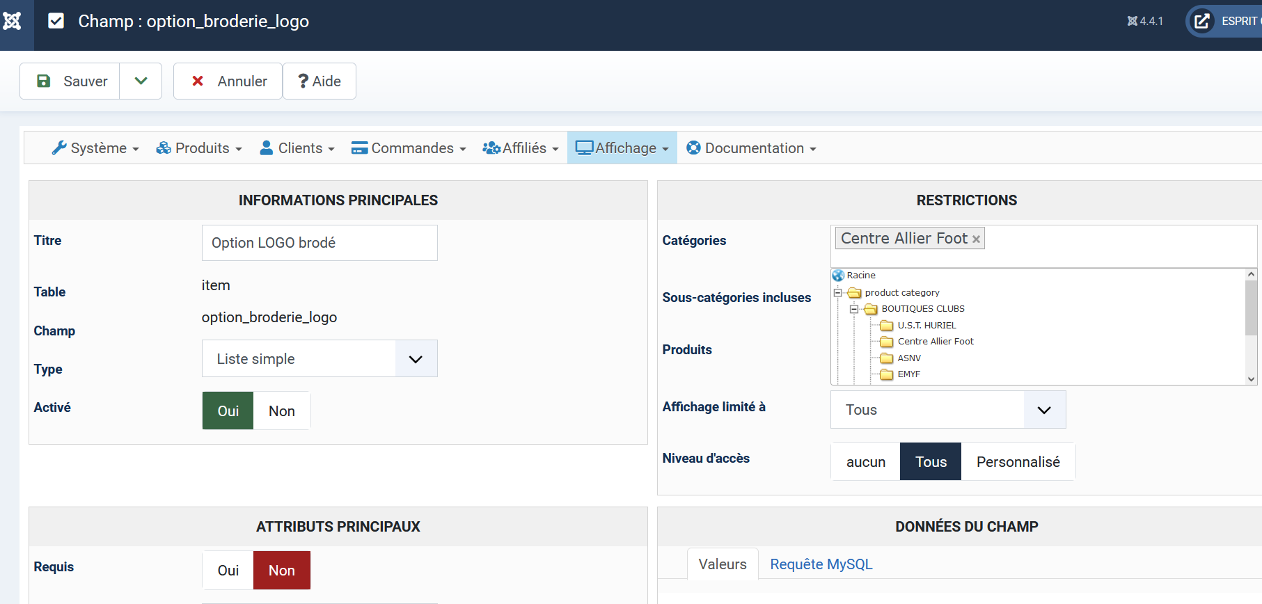Switch to the Requête MySQL tab
The height and width of the screenshot is (604, 1262).
[x=821, y=564]
